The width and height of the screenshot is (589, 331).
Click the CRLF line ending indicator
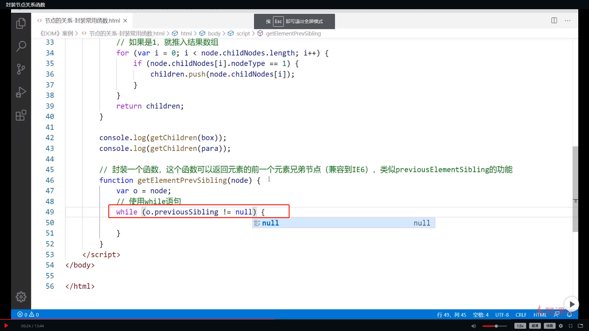(x=521, y=315)
